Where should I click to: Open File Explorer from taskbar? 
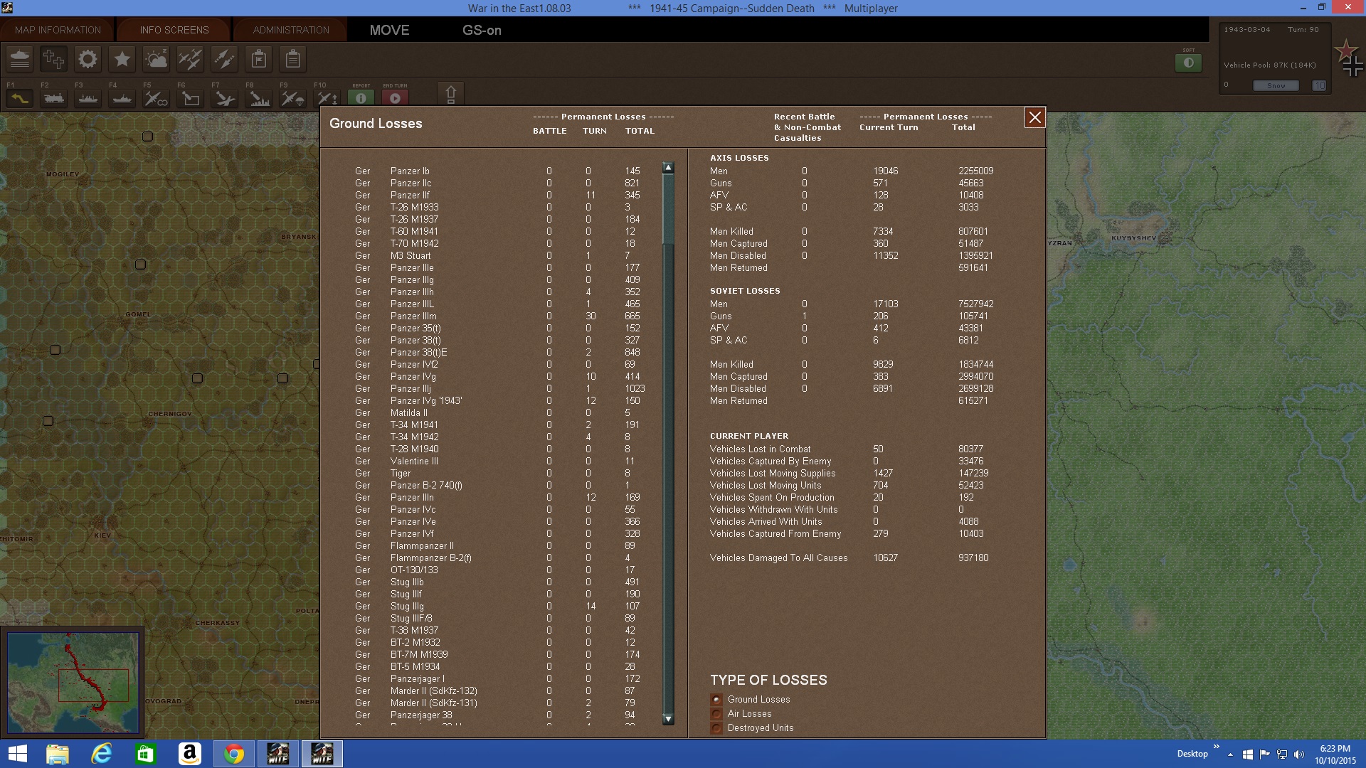point(58,754)
